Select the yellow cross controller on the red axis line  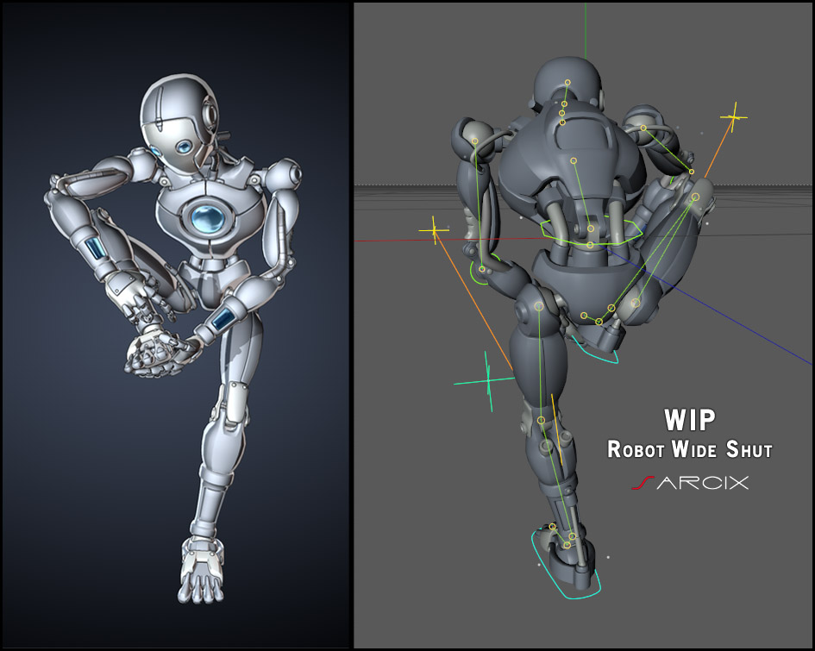click(434, 229)
